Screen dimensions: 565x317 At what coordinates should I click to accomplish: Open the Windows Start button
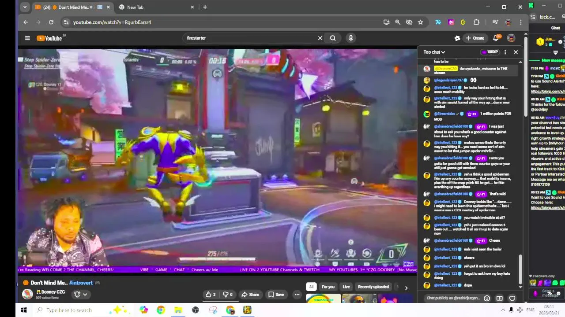[x=24, y=310]
